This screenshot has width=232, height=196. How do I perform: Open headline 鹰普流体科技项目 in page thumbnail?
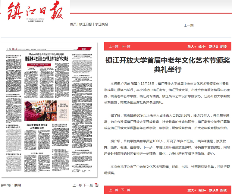46,59
